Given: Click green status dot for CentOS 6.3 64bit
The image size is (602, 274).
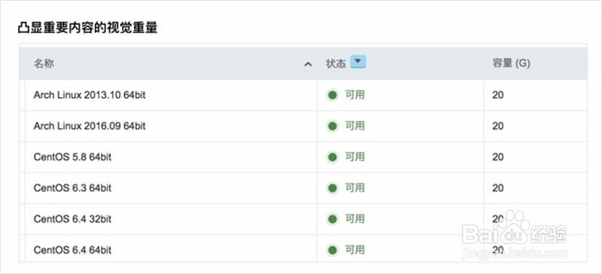Looking at the screenshot, I should coord(332,188).
